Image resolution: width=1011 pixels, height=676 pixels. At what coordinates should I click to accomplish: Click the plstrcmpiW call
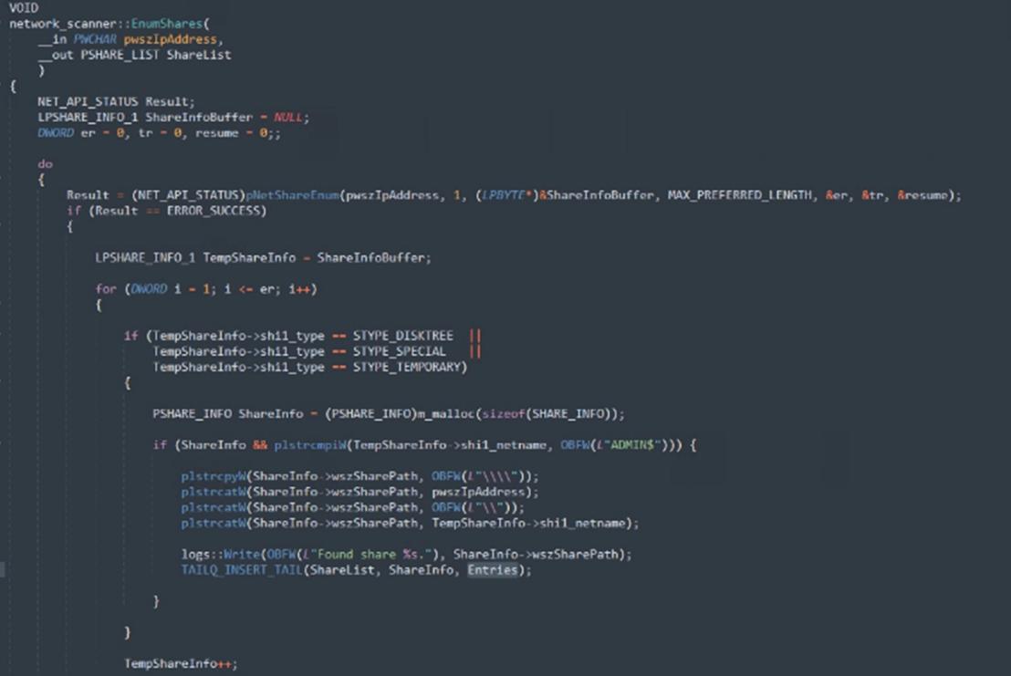(311, 444)
